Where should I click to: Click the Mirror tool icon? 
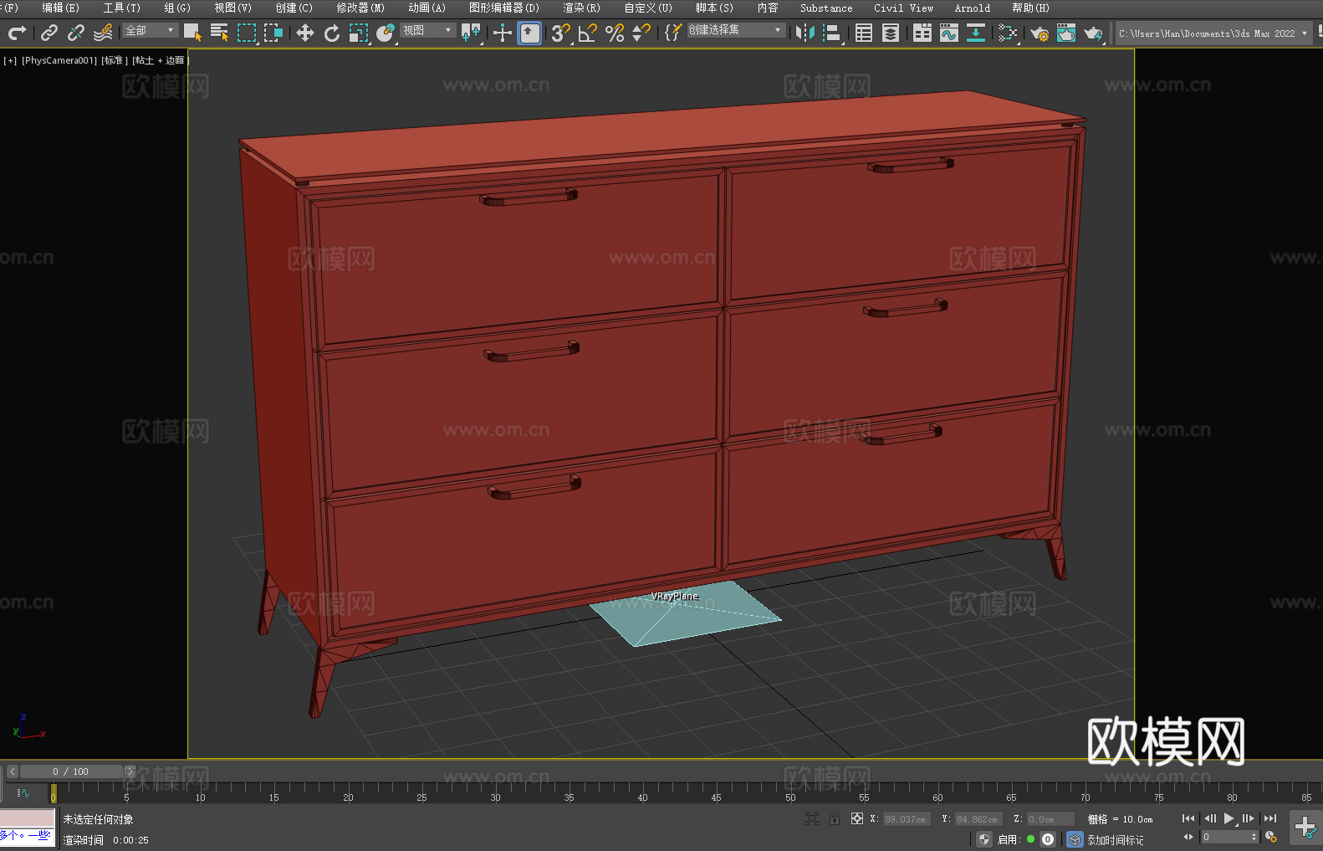point(805,33)
